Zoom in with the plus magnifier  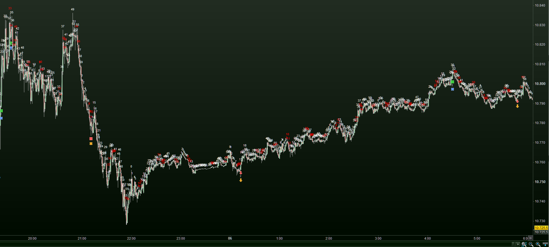538,244
